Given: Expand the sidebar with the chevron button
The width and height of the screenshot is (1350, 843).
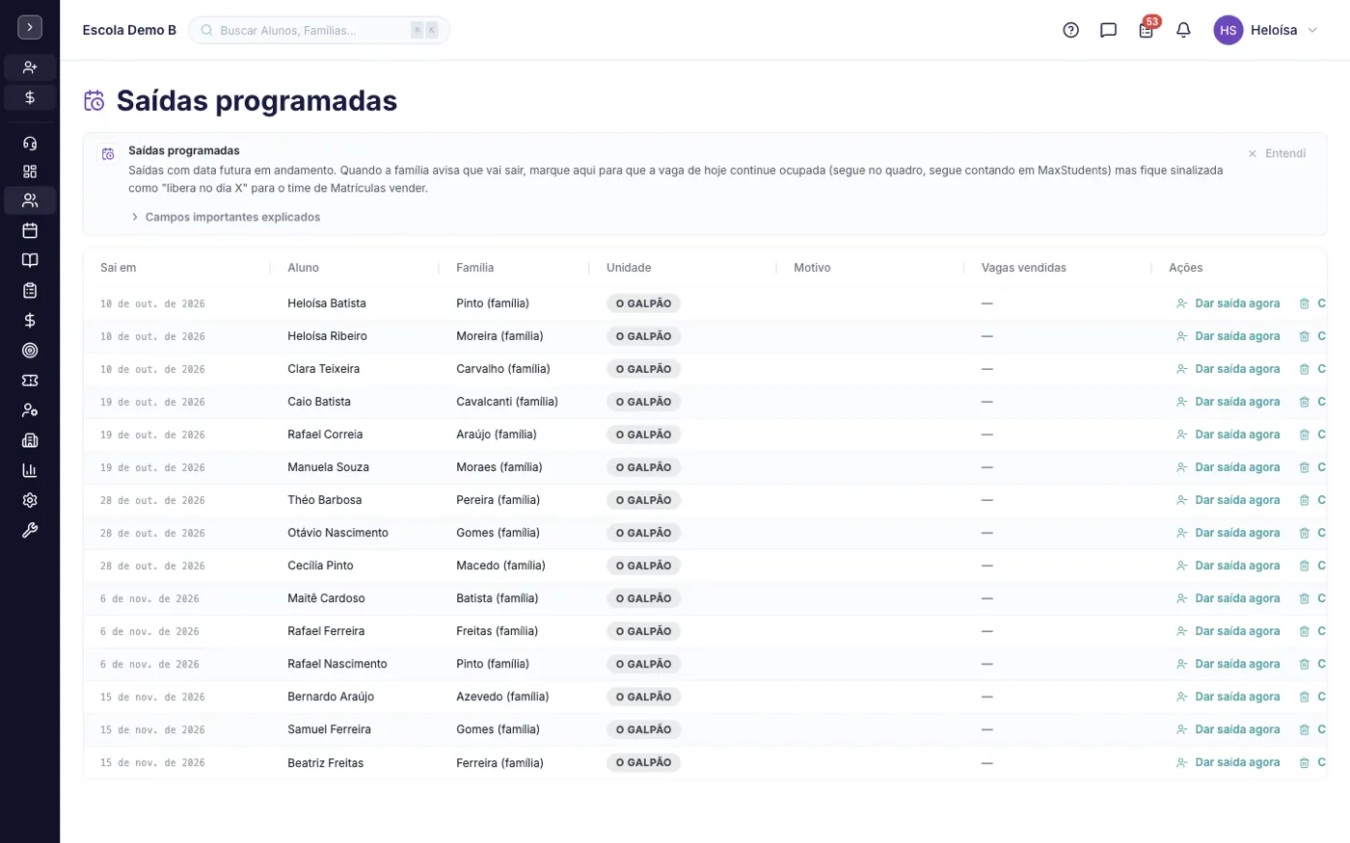Looking at the screenshot, I should pos(30,28).
